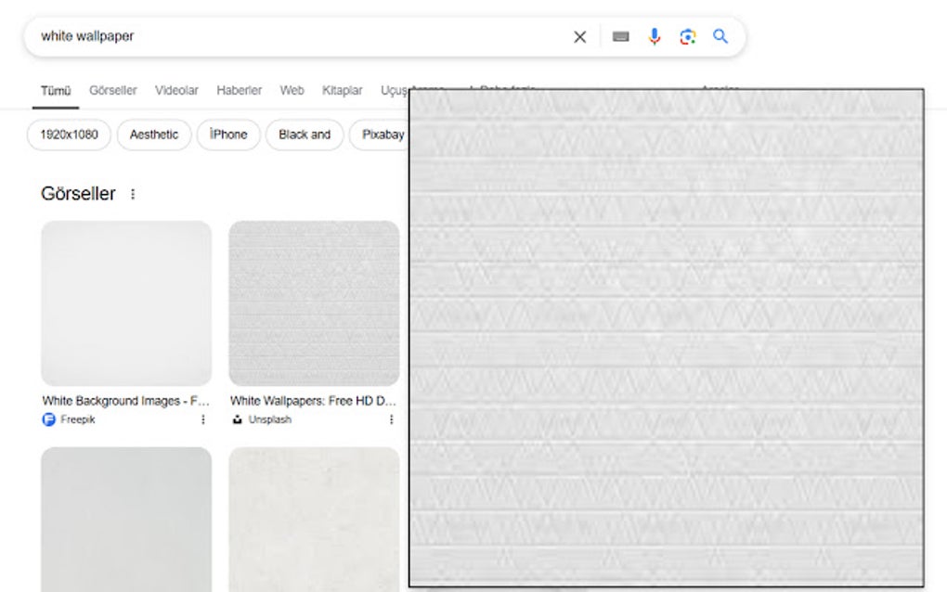947x592 pixels.
Task: Open the White Background Images Freepik link
Action: 125,401
